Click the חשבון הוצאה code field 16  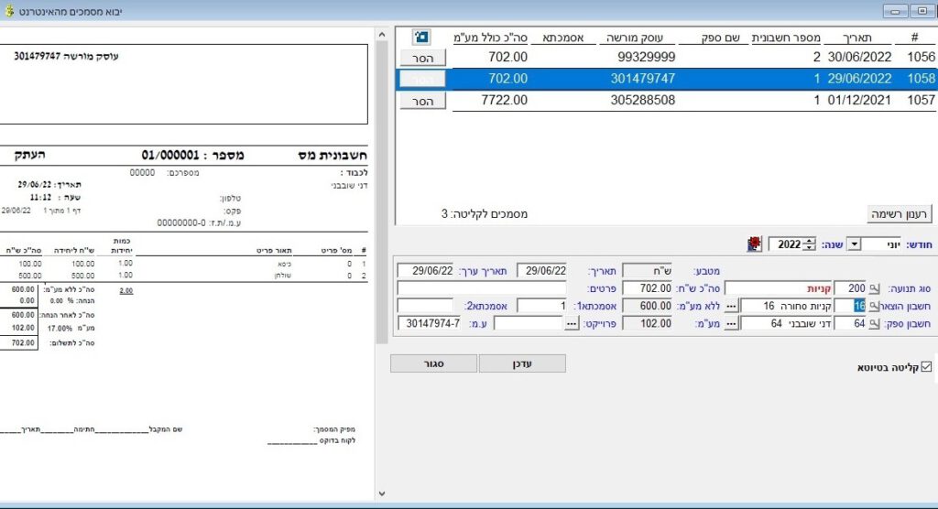coord(850,306)
